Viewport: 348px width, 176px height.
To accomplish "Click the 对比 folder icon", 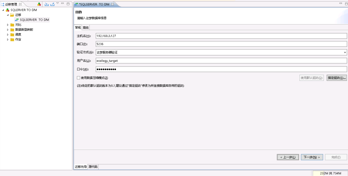I will (12, 25).
